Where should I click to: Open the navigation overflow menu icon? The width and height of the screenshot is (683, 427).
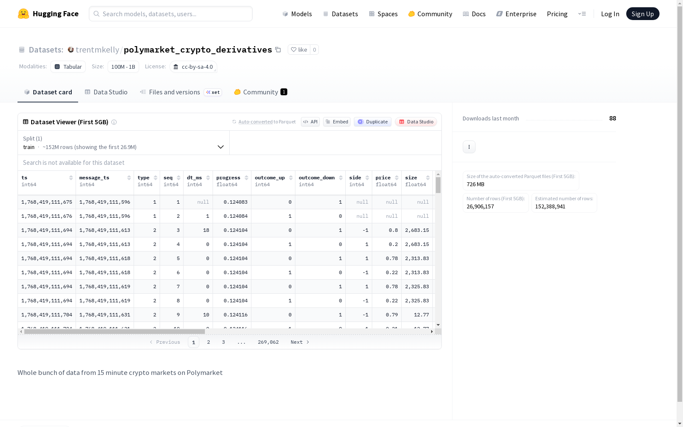(x=582, y=14)
